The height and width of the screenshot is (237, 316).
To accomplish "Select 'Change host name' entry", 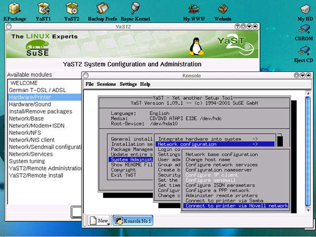I will (x=236, y=160).
